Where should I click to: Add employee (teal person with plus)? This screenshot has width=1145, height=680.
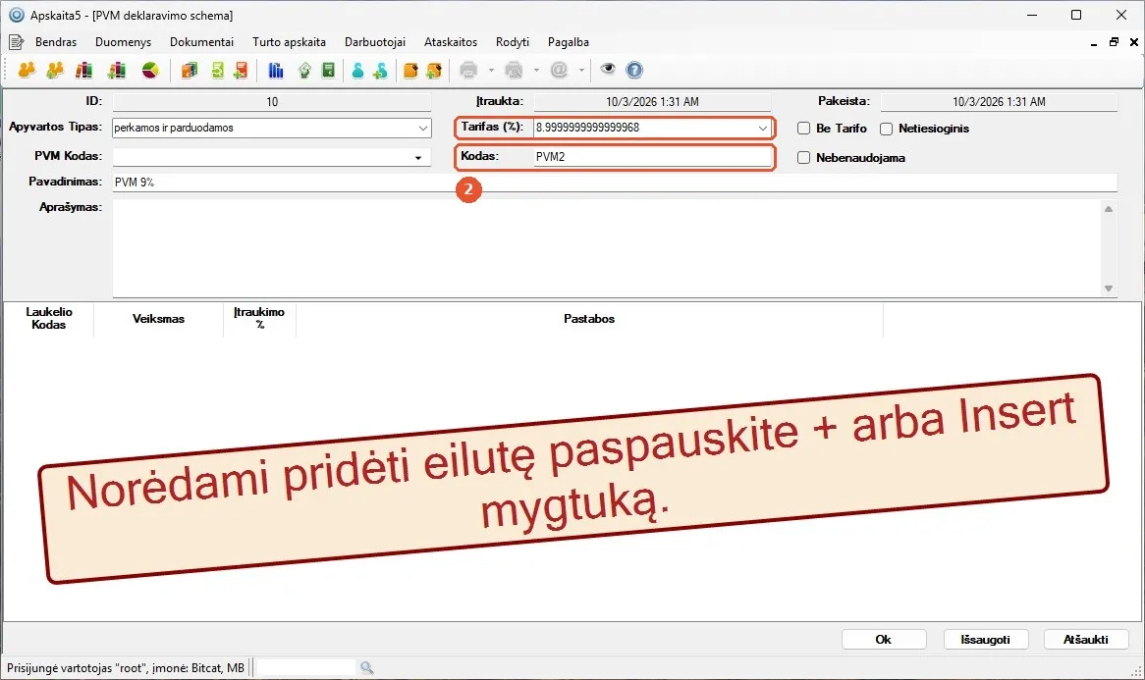(380, 70)
